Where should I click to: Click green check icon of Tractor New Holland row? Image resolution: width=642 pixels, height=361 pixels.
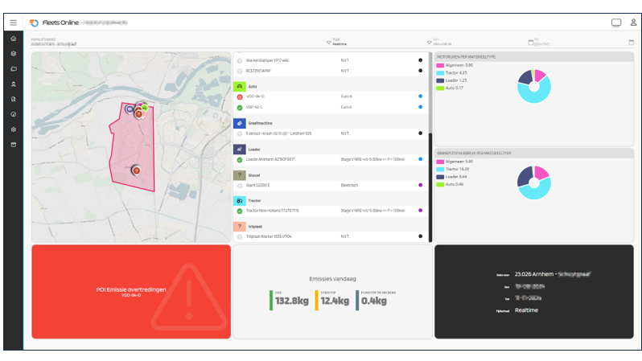pos(240,211)
